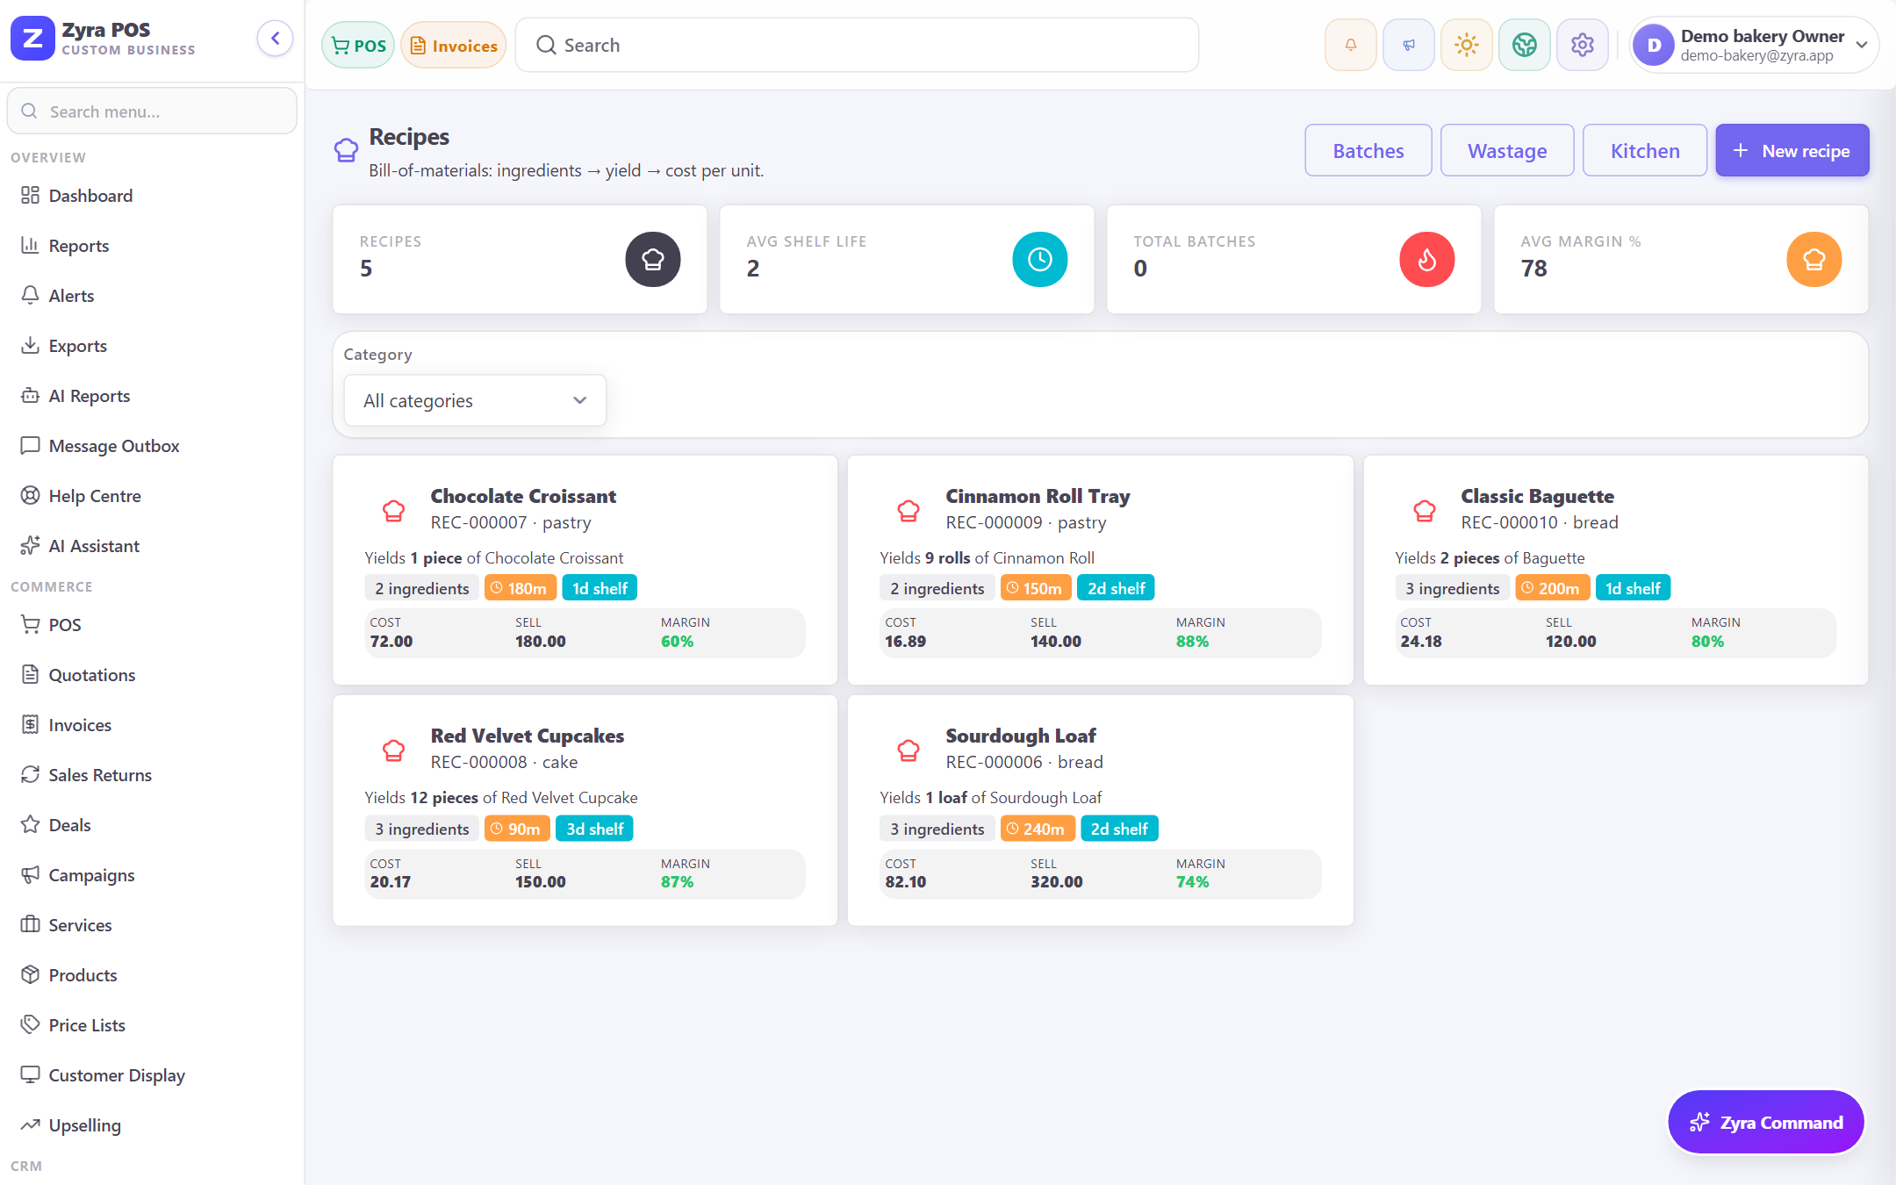Open notifications bell icon
The width and height of the screenshot is (1896, 1185).
[1350, 45]
